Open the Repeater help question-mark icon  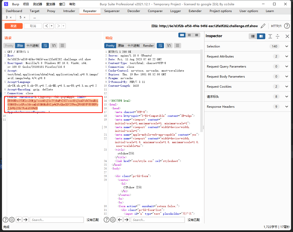pos(287,26)
